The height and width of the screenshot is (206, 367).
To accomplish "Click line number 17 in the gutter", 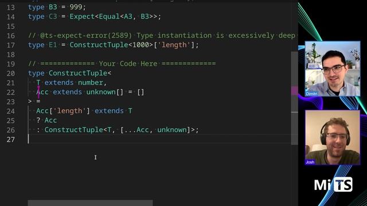I will tap(10, 45).
